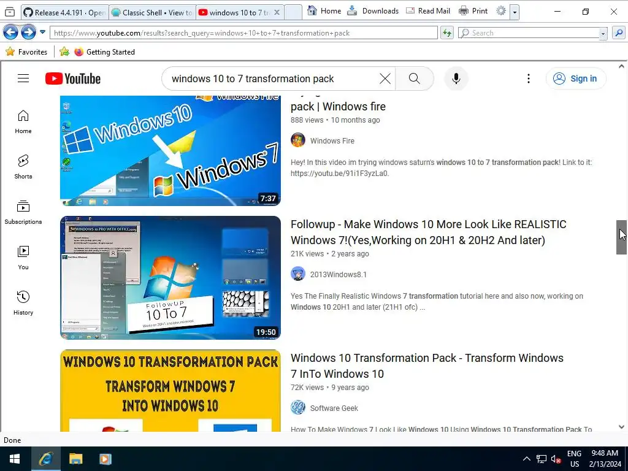628x471 pixels.
Task: Click the YouTube search magnifier button
Action: pyautogui.click(x=415, y=78)
